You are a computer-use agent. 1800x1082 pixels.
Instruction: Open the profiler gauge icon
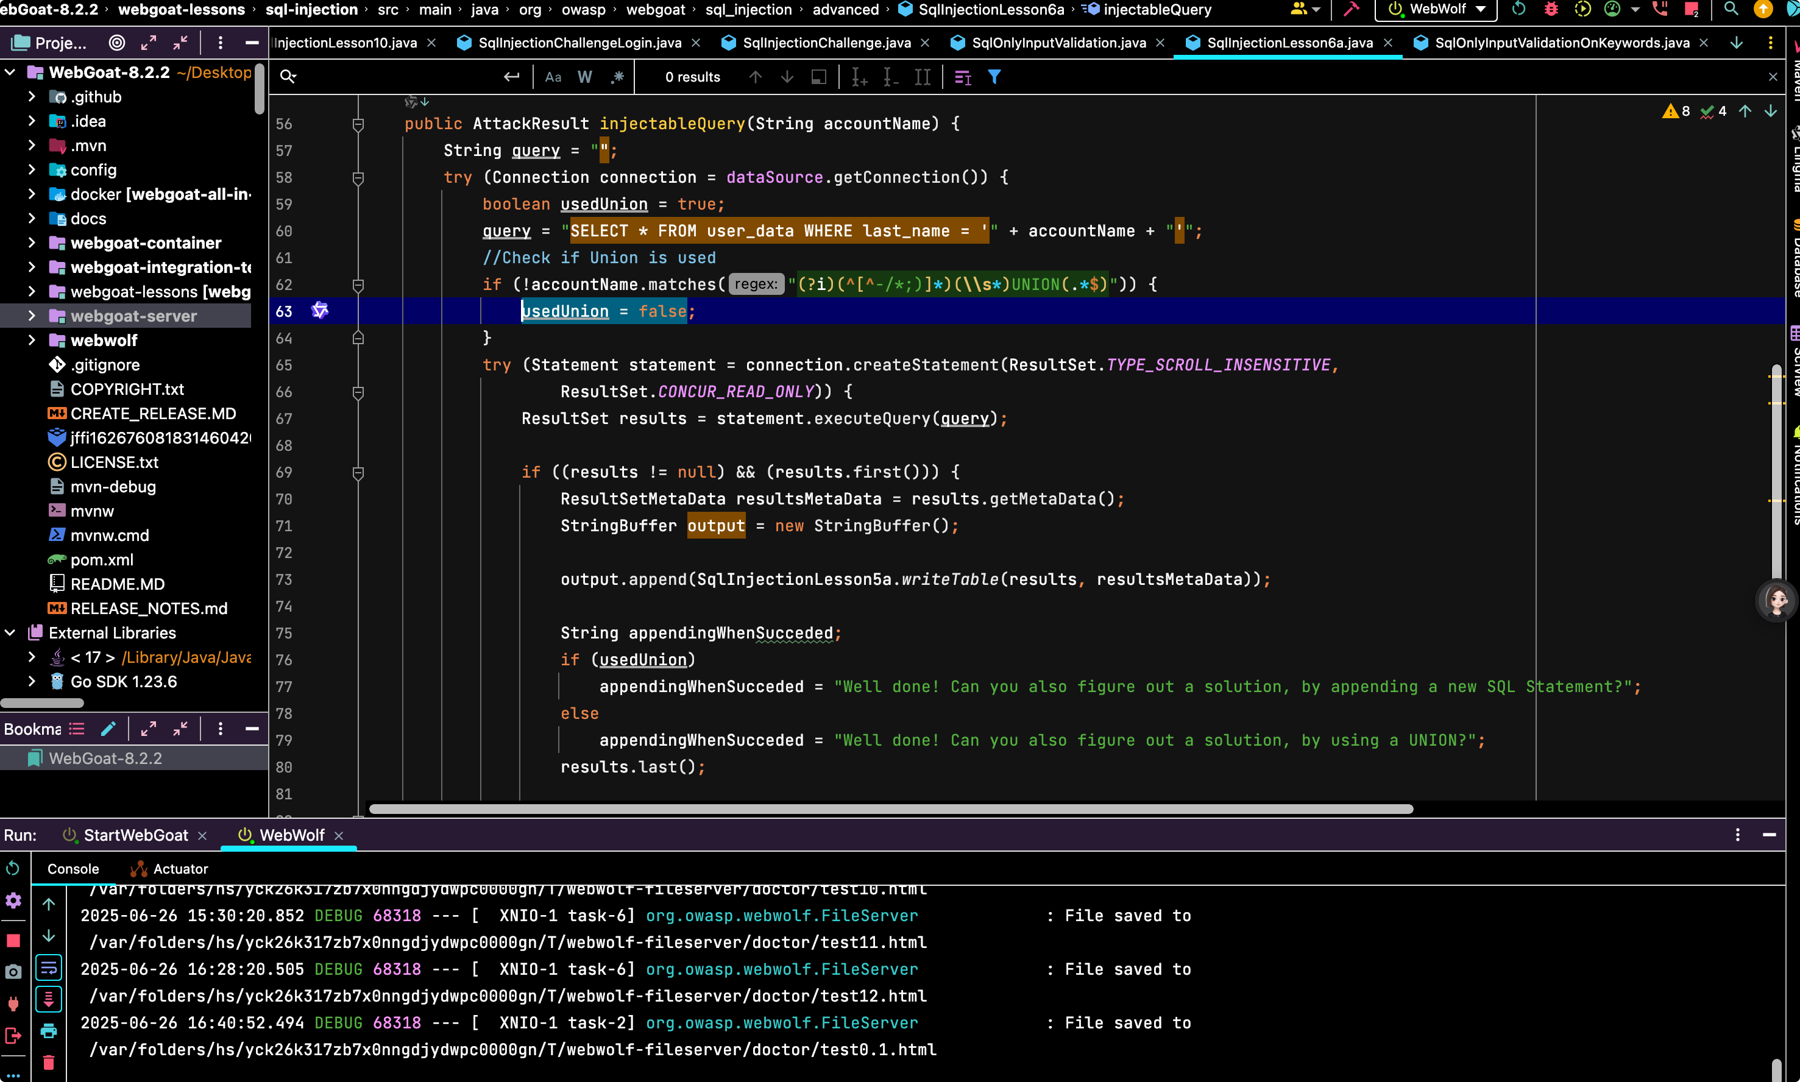1612,10
